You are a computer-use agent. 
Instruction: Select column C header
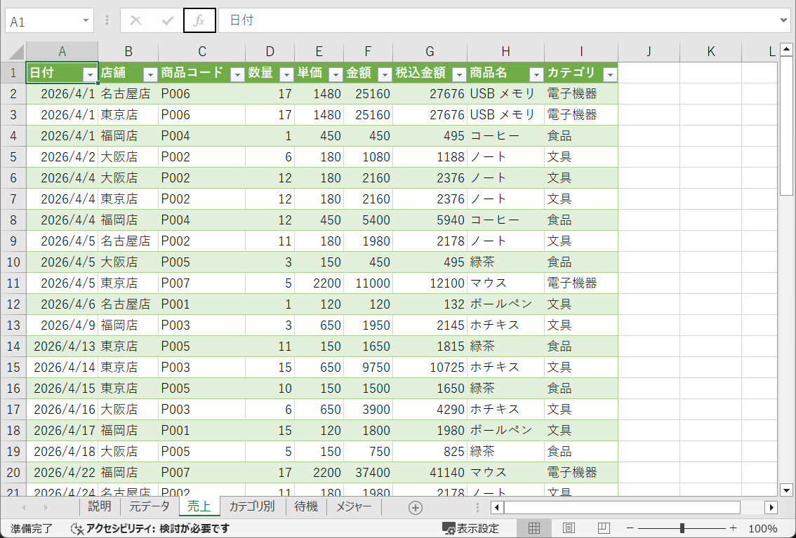click(x=202, y=52)
